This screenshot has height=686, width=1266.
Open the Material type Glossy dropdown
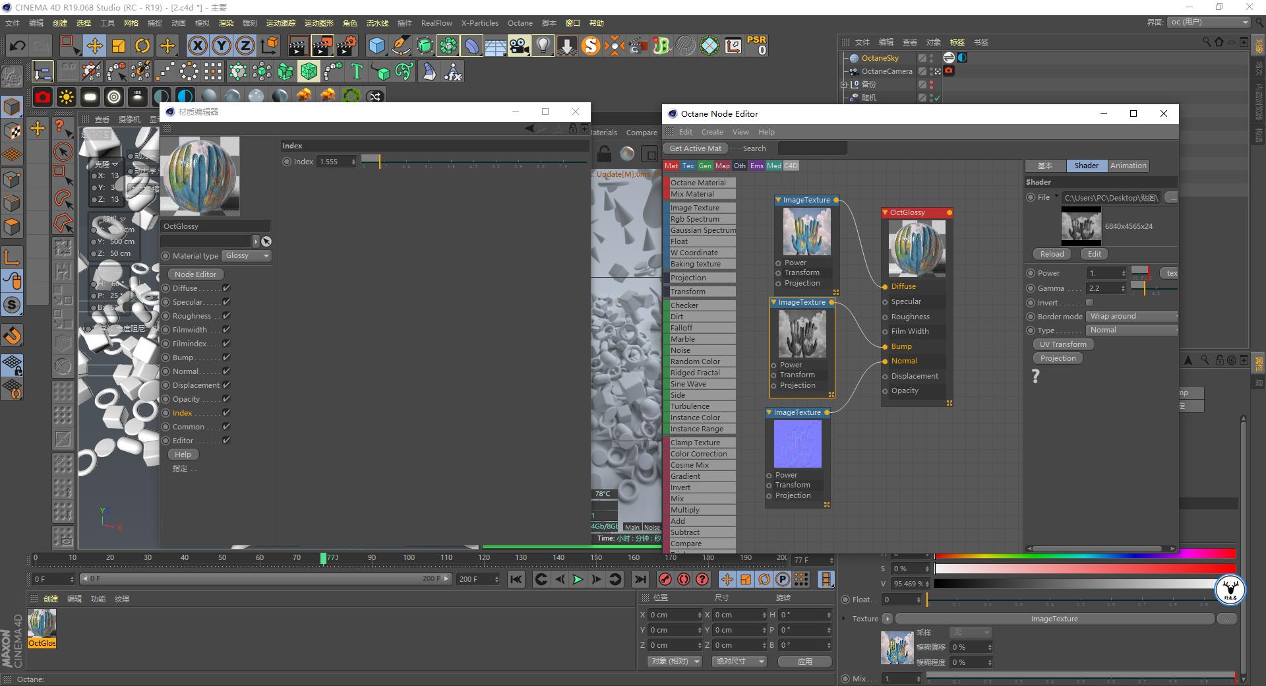pyautogui.click(x=246, y=255)
